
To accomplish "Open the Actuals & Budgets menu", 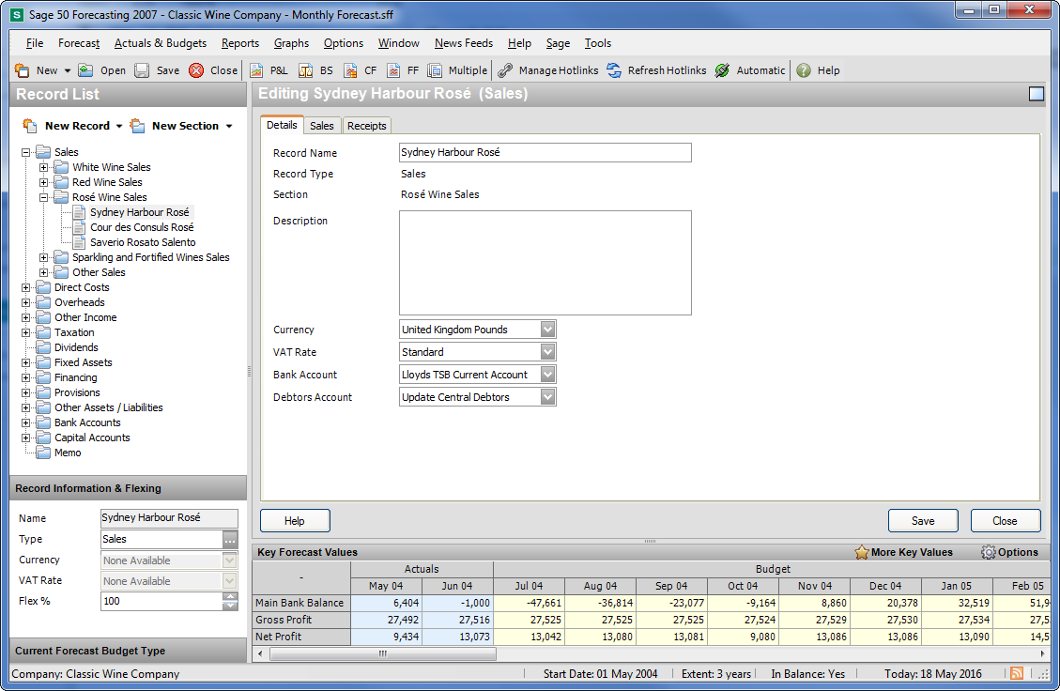I will [161, 42].
